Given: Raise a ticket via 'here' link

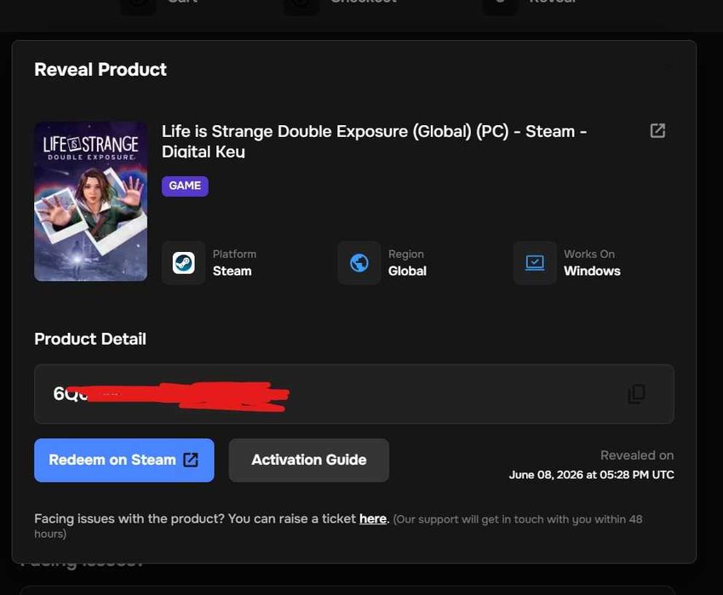Looking at the screenshot, I should pos(372,518).
